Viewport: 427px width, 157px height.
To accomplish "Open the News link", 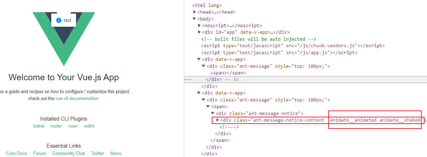I will pos(116,153).
